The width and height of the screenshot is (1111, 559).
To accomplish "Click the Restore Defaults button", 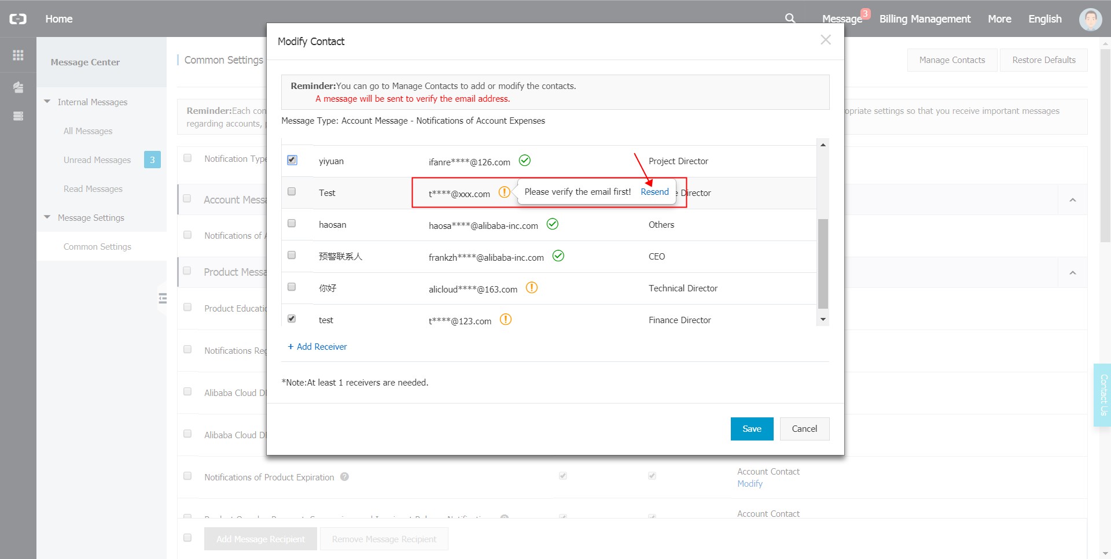I will [x=1044, y=60].
